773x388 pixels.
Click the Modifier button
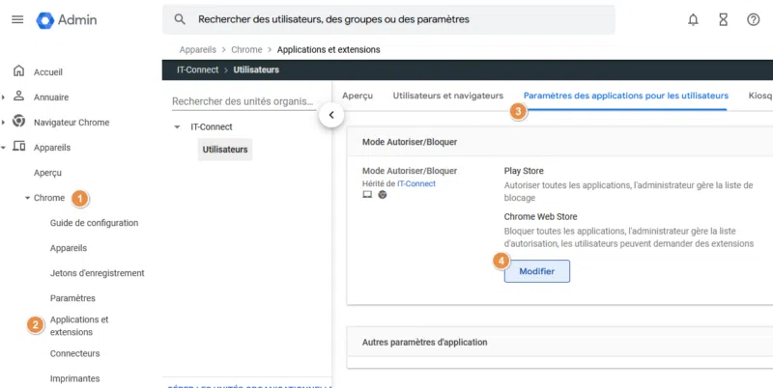coord(536,271)
